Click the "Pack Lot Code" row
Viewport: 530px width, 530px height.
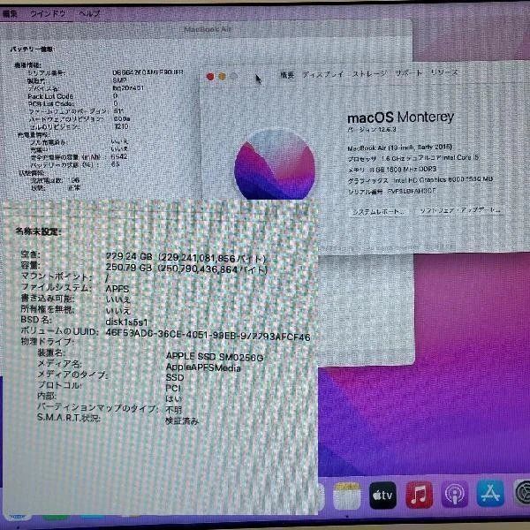pyautogui.click(x=72, y=96)
